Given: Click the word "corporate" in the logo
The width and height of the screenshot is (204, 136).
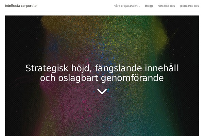Looking at the screenshot, I should (29, 6).
